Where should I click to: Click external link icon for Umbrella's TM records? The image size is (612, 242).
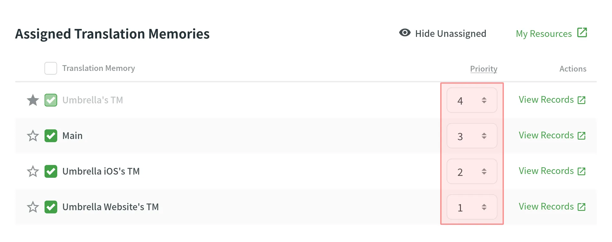click(581, 100)
